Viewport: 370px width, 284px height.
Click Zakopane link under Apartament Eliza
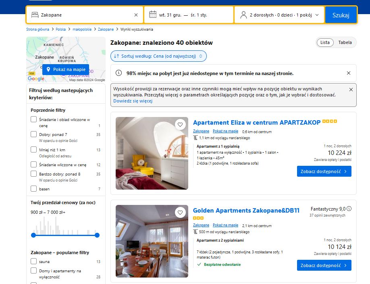pos(201,131)
